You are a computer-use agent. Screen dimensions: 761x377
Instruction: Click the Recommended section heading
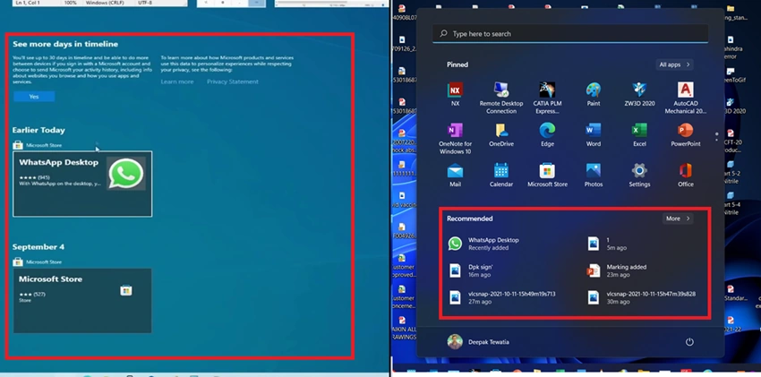click(x=470, y=218)
